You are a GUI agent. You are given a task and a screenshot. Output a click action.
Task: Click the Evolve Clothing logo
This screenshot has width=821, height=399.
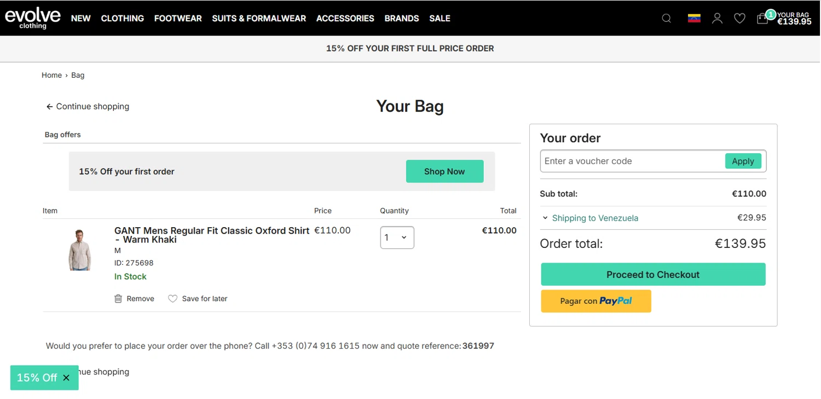click(33, 18)
